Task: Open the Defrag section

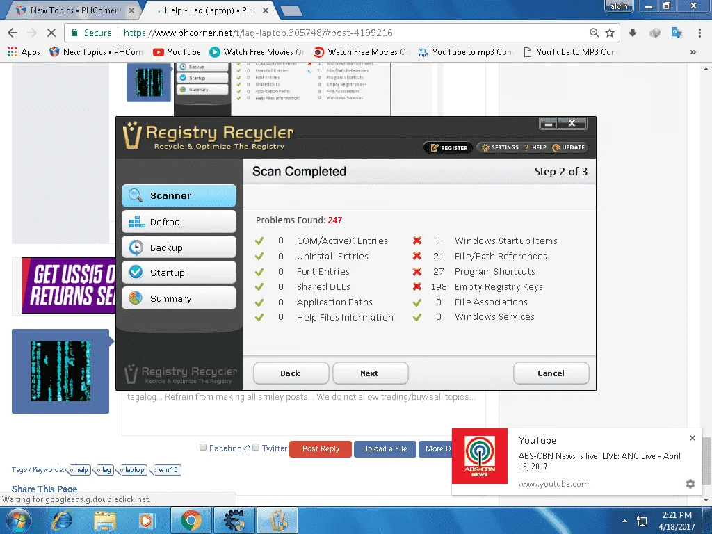Action: point(179,222)
